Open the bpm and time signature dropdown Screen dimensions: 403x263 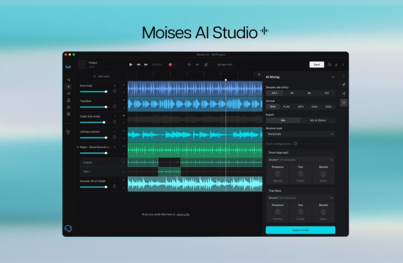tap(226, 65)
